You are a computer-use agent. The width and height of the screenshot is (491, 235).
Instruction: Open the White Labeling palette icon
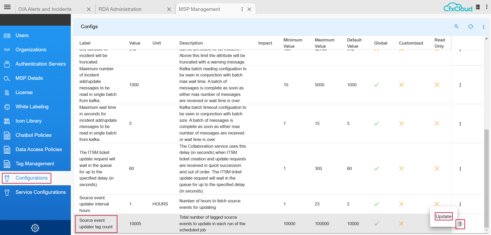[x=7, y=106]
